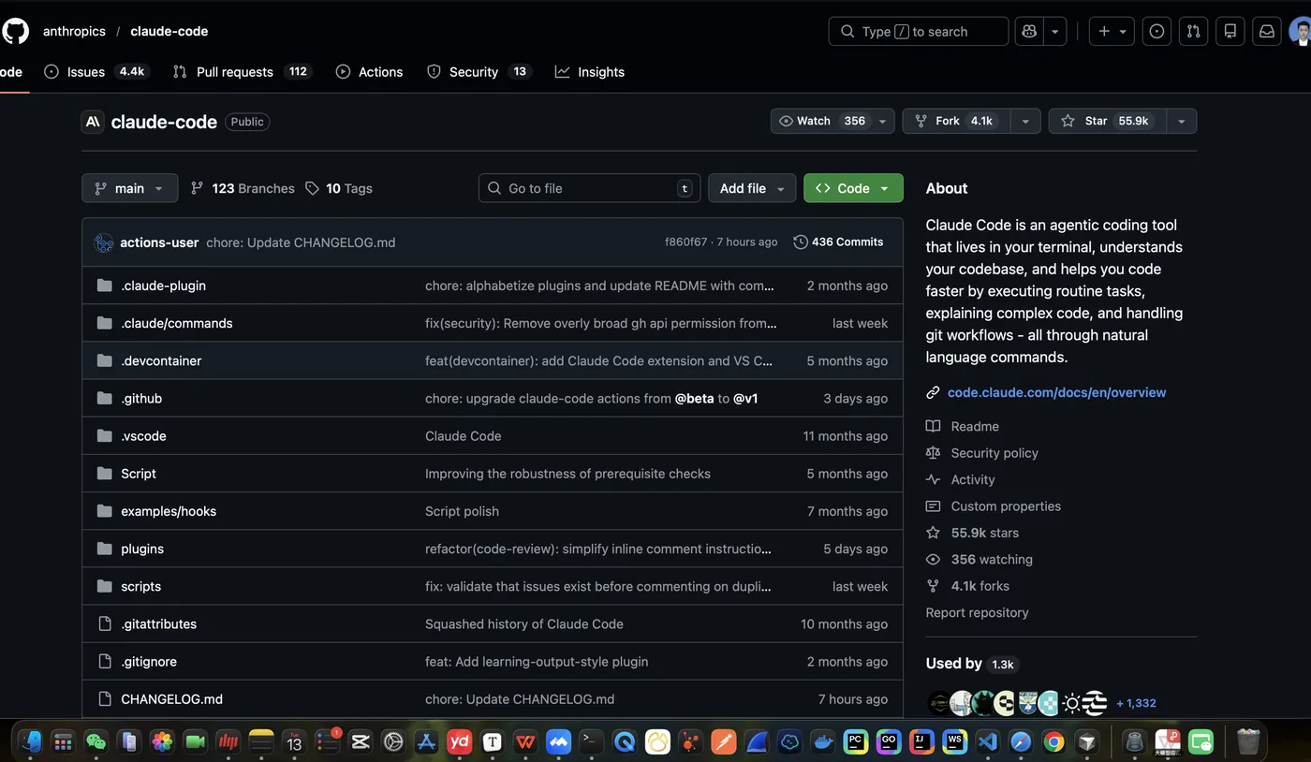This screenshot has width=1311, height=762.
Task: Open the star lists dropdown arrow
Action: pos(1181,122)
